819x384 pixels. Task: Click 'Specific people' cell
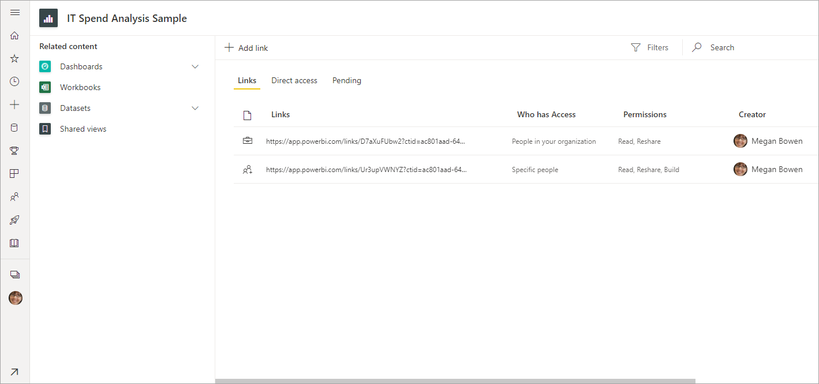[535, 170]
